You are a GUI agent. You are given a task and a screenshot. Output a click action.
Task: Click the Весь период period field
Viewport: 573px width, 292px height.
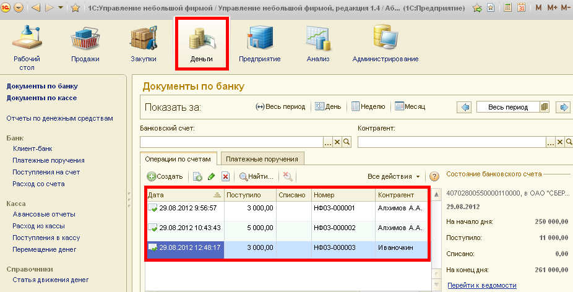(x=508, y=107)
